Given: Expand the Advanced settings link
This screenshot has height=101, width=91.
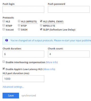Looking at the screenshot, I should [13, 87].
